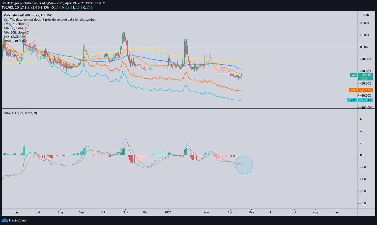Click the '-100.00%' tick on price axis
Image resolution: width=377 pixels, height=225 pixels.
pos(366,107)
